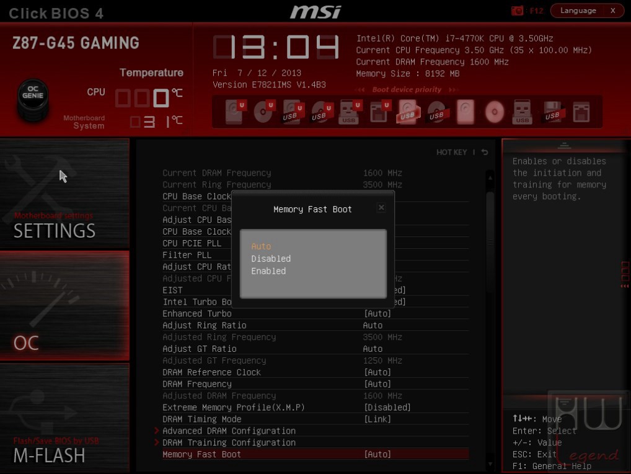631x474 pixels.
Task: Select the Adjust GT Ratio label
Action: pyautogui.click(x=200, y=349)
